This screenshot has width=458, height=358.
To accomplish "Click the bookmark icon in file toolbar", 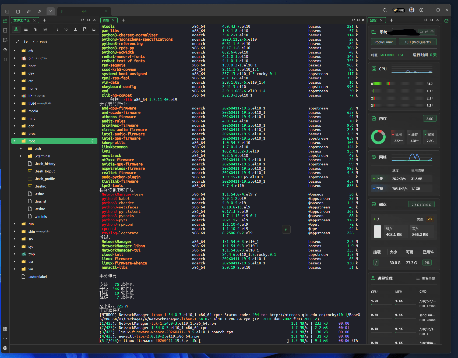I will 85,29.
